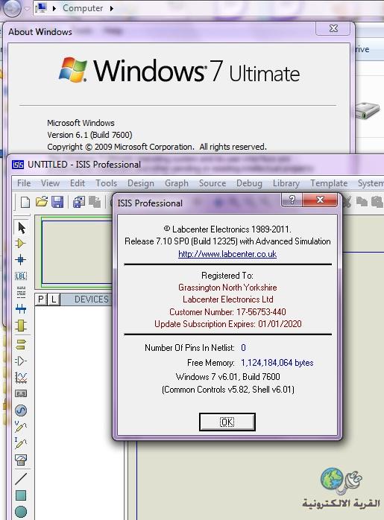This screenshot has width=384, height=520.
Task: Open the File menu in ISIS
Action: coord(24,183)
